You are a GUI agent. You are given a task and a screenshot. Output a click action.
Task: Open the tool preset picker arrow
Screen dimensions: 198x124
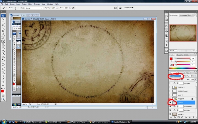point(6,8)
